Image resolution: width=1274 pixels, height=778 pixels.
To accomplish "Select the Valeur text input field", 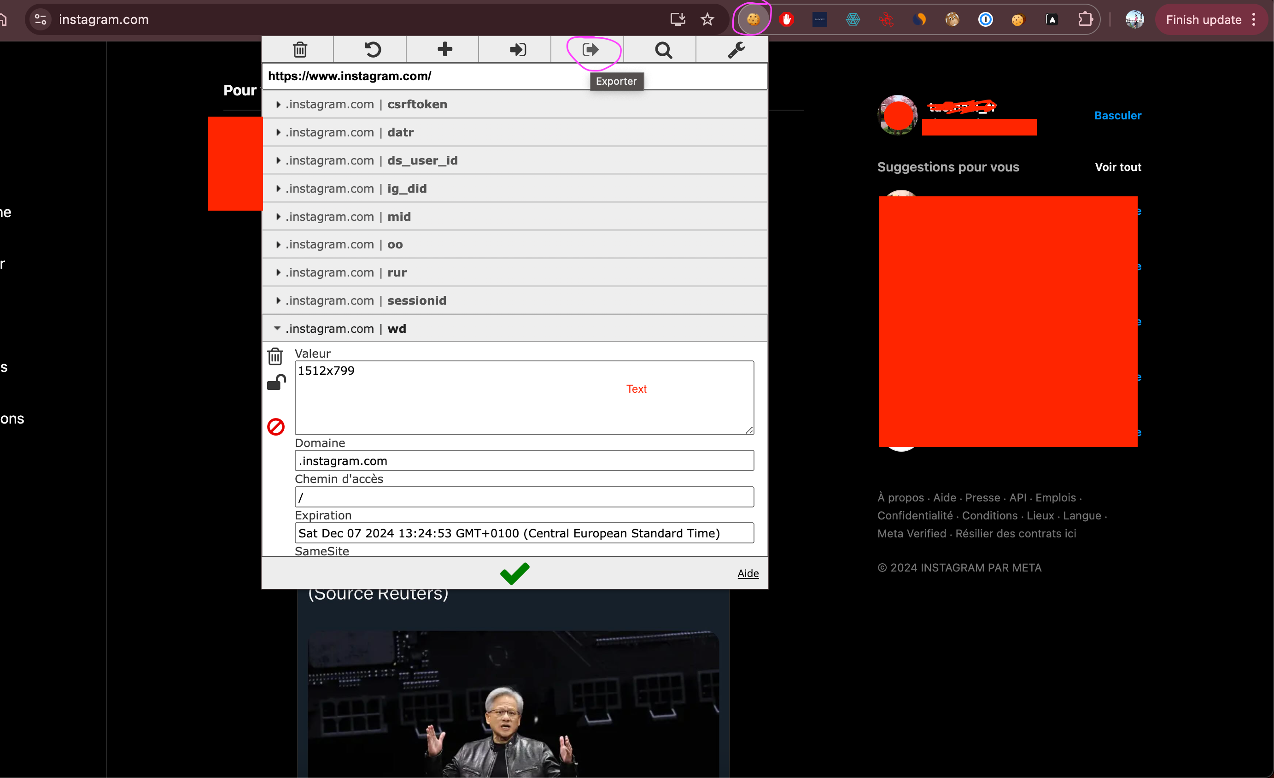I will point(525,396).
